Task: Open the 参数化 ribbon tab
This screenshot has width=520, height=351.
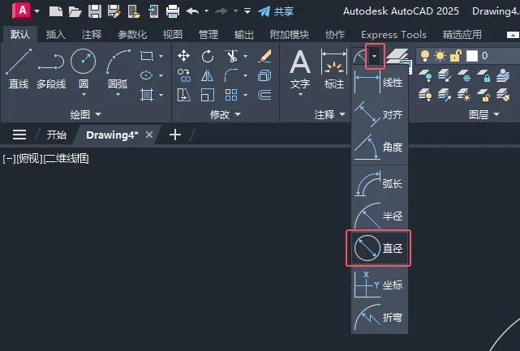Action: 132,34
